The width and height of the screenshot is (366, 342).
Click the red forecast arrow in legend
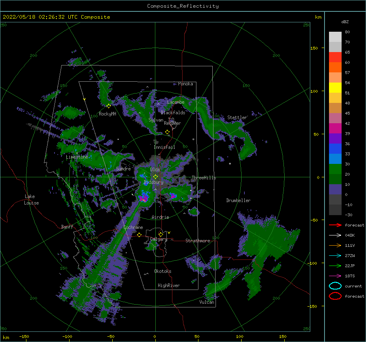point(335,225)
